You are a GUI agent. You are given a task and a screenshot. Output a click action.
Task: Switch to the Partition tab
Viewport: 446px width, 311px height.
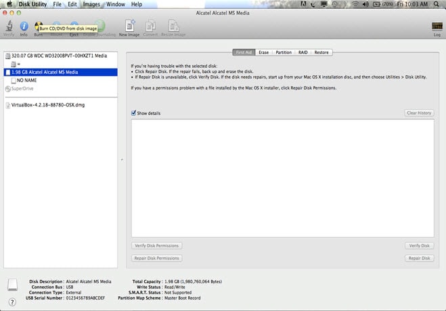pos(284,52)
